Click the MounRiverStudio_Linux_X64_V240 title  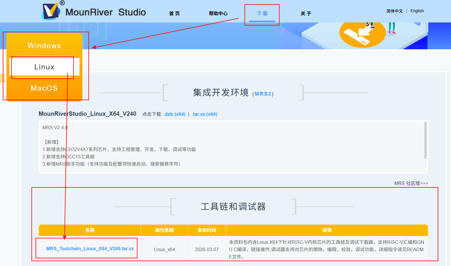[87, 114]
